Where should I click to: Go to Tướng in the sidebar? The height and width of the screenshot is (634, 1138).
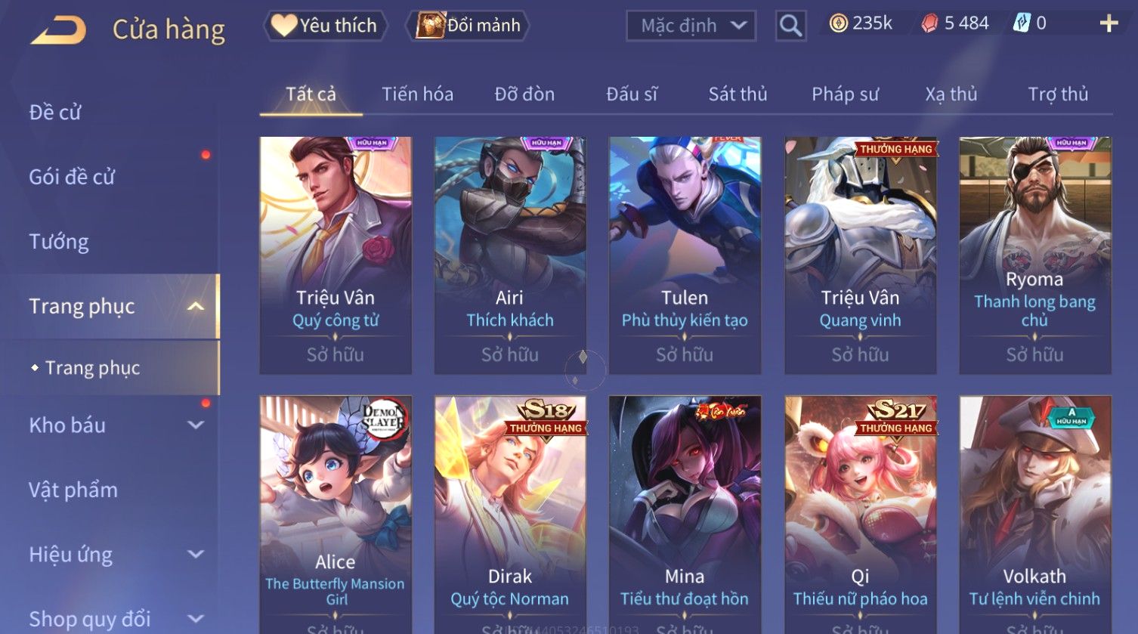59,242
